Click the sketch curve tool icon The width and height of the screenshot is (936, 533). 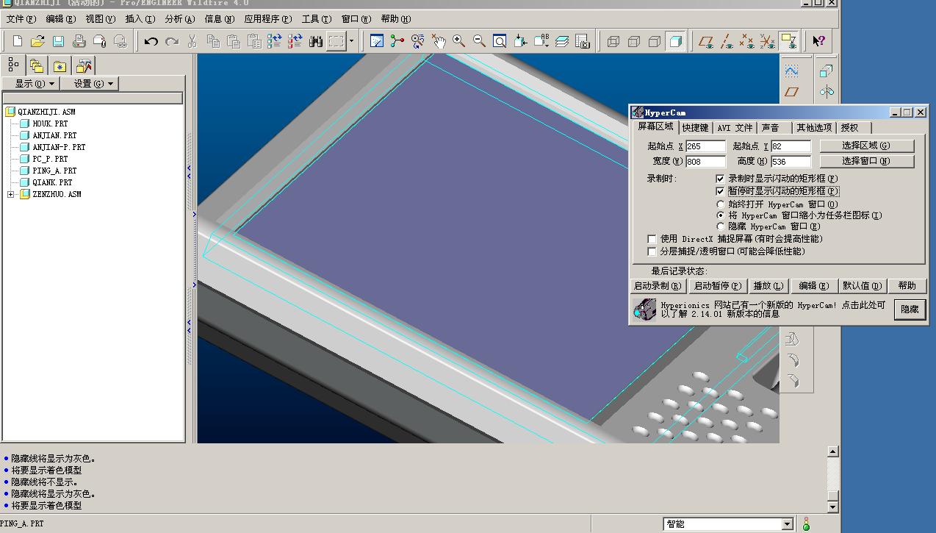(791, 71)
